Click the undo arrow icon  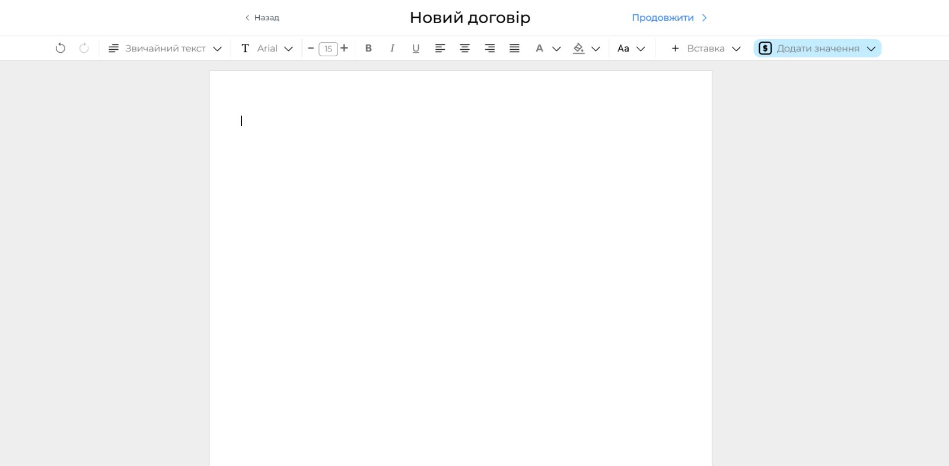[x=60, y=48]
